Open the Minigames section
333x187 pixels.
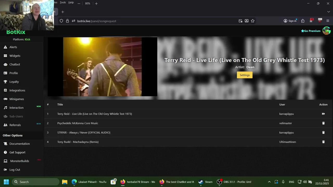click(17, 99)
